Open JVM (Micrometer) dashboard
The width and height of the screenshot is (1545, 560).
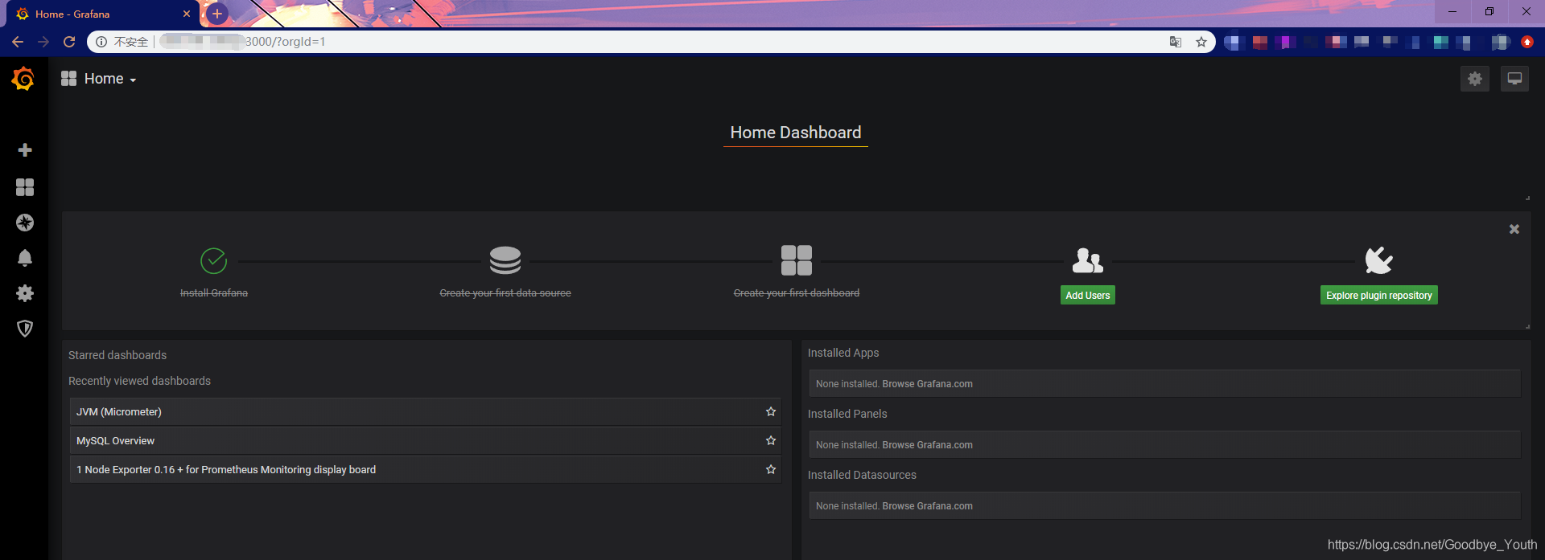[426, 411]
